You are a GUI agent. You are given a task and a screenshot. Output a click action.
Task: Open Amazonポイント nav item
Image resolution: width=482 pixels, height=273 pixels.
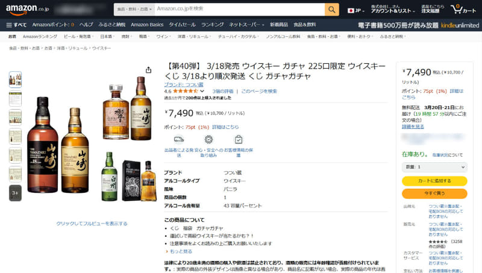pos(53,25)
